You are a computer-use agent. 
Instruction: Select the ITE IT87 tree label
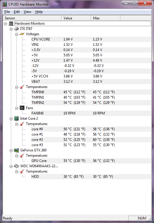pyautogui.click(x=26, y=29)
